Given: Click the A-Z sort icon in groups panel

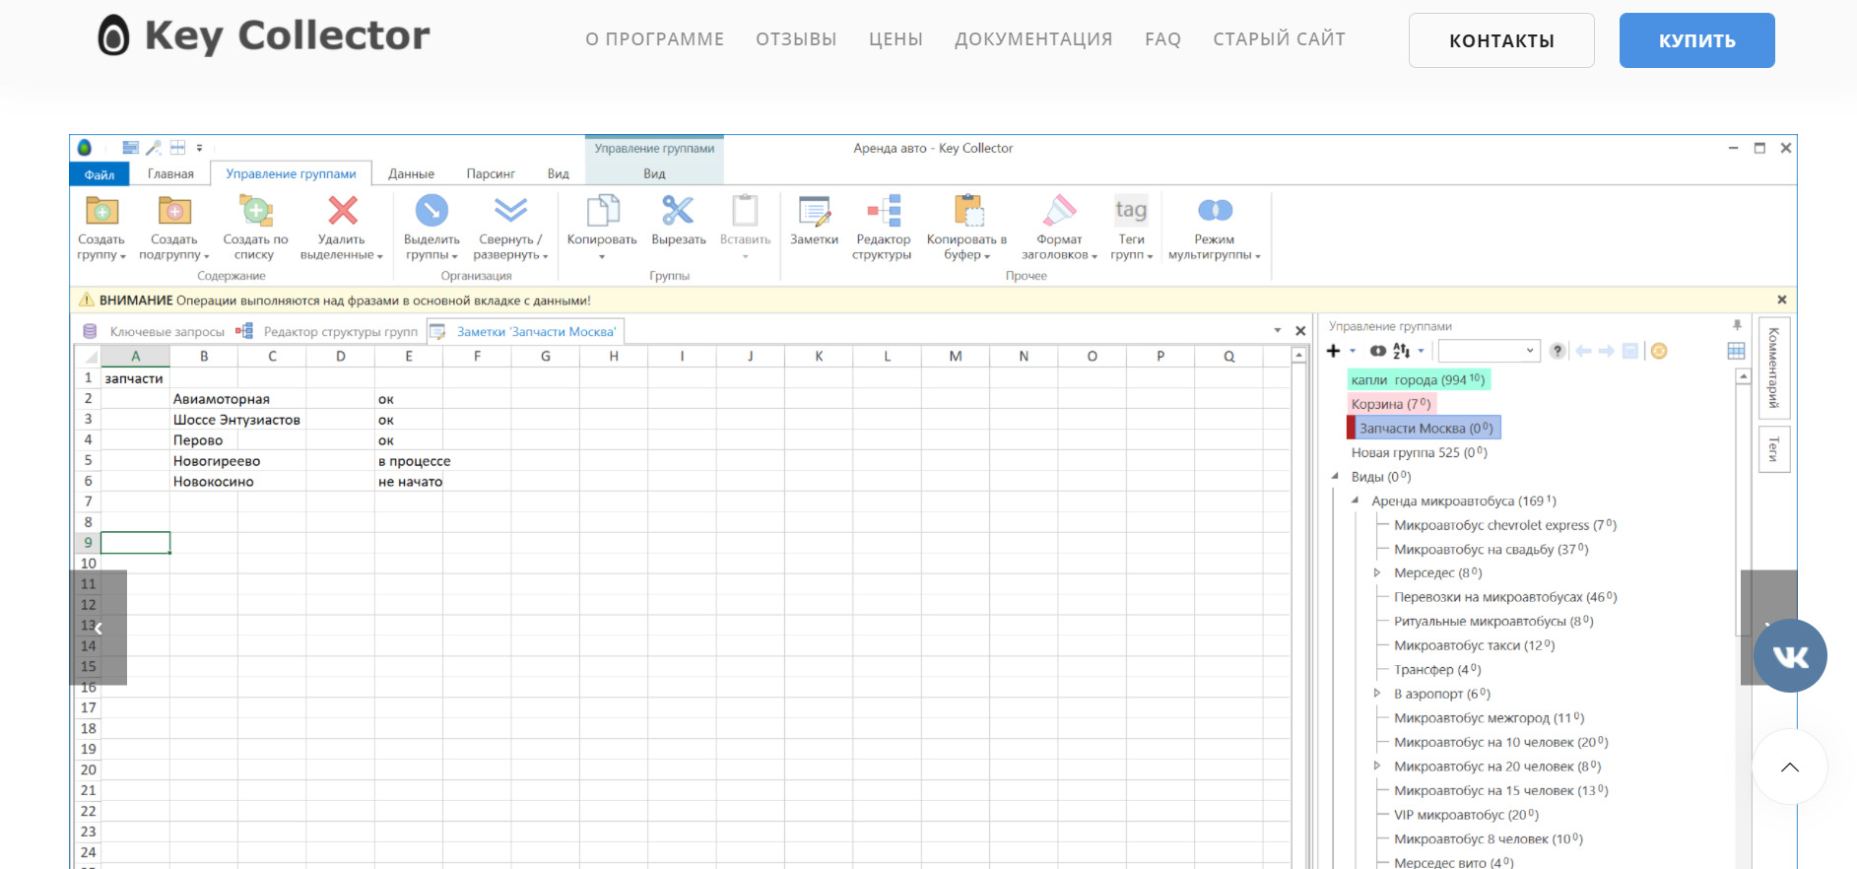Looking at the screenshot, I should point(1401,351).
